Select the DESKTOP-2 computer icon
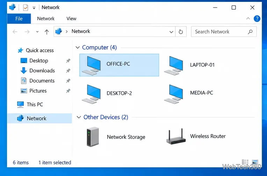The image size is (267, 176). (x=92, y=94)
